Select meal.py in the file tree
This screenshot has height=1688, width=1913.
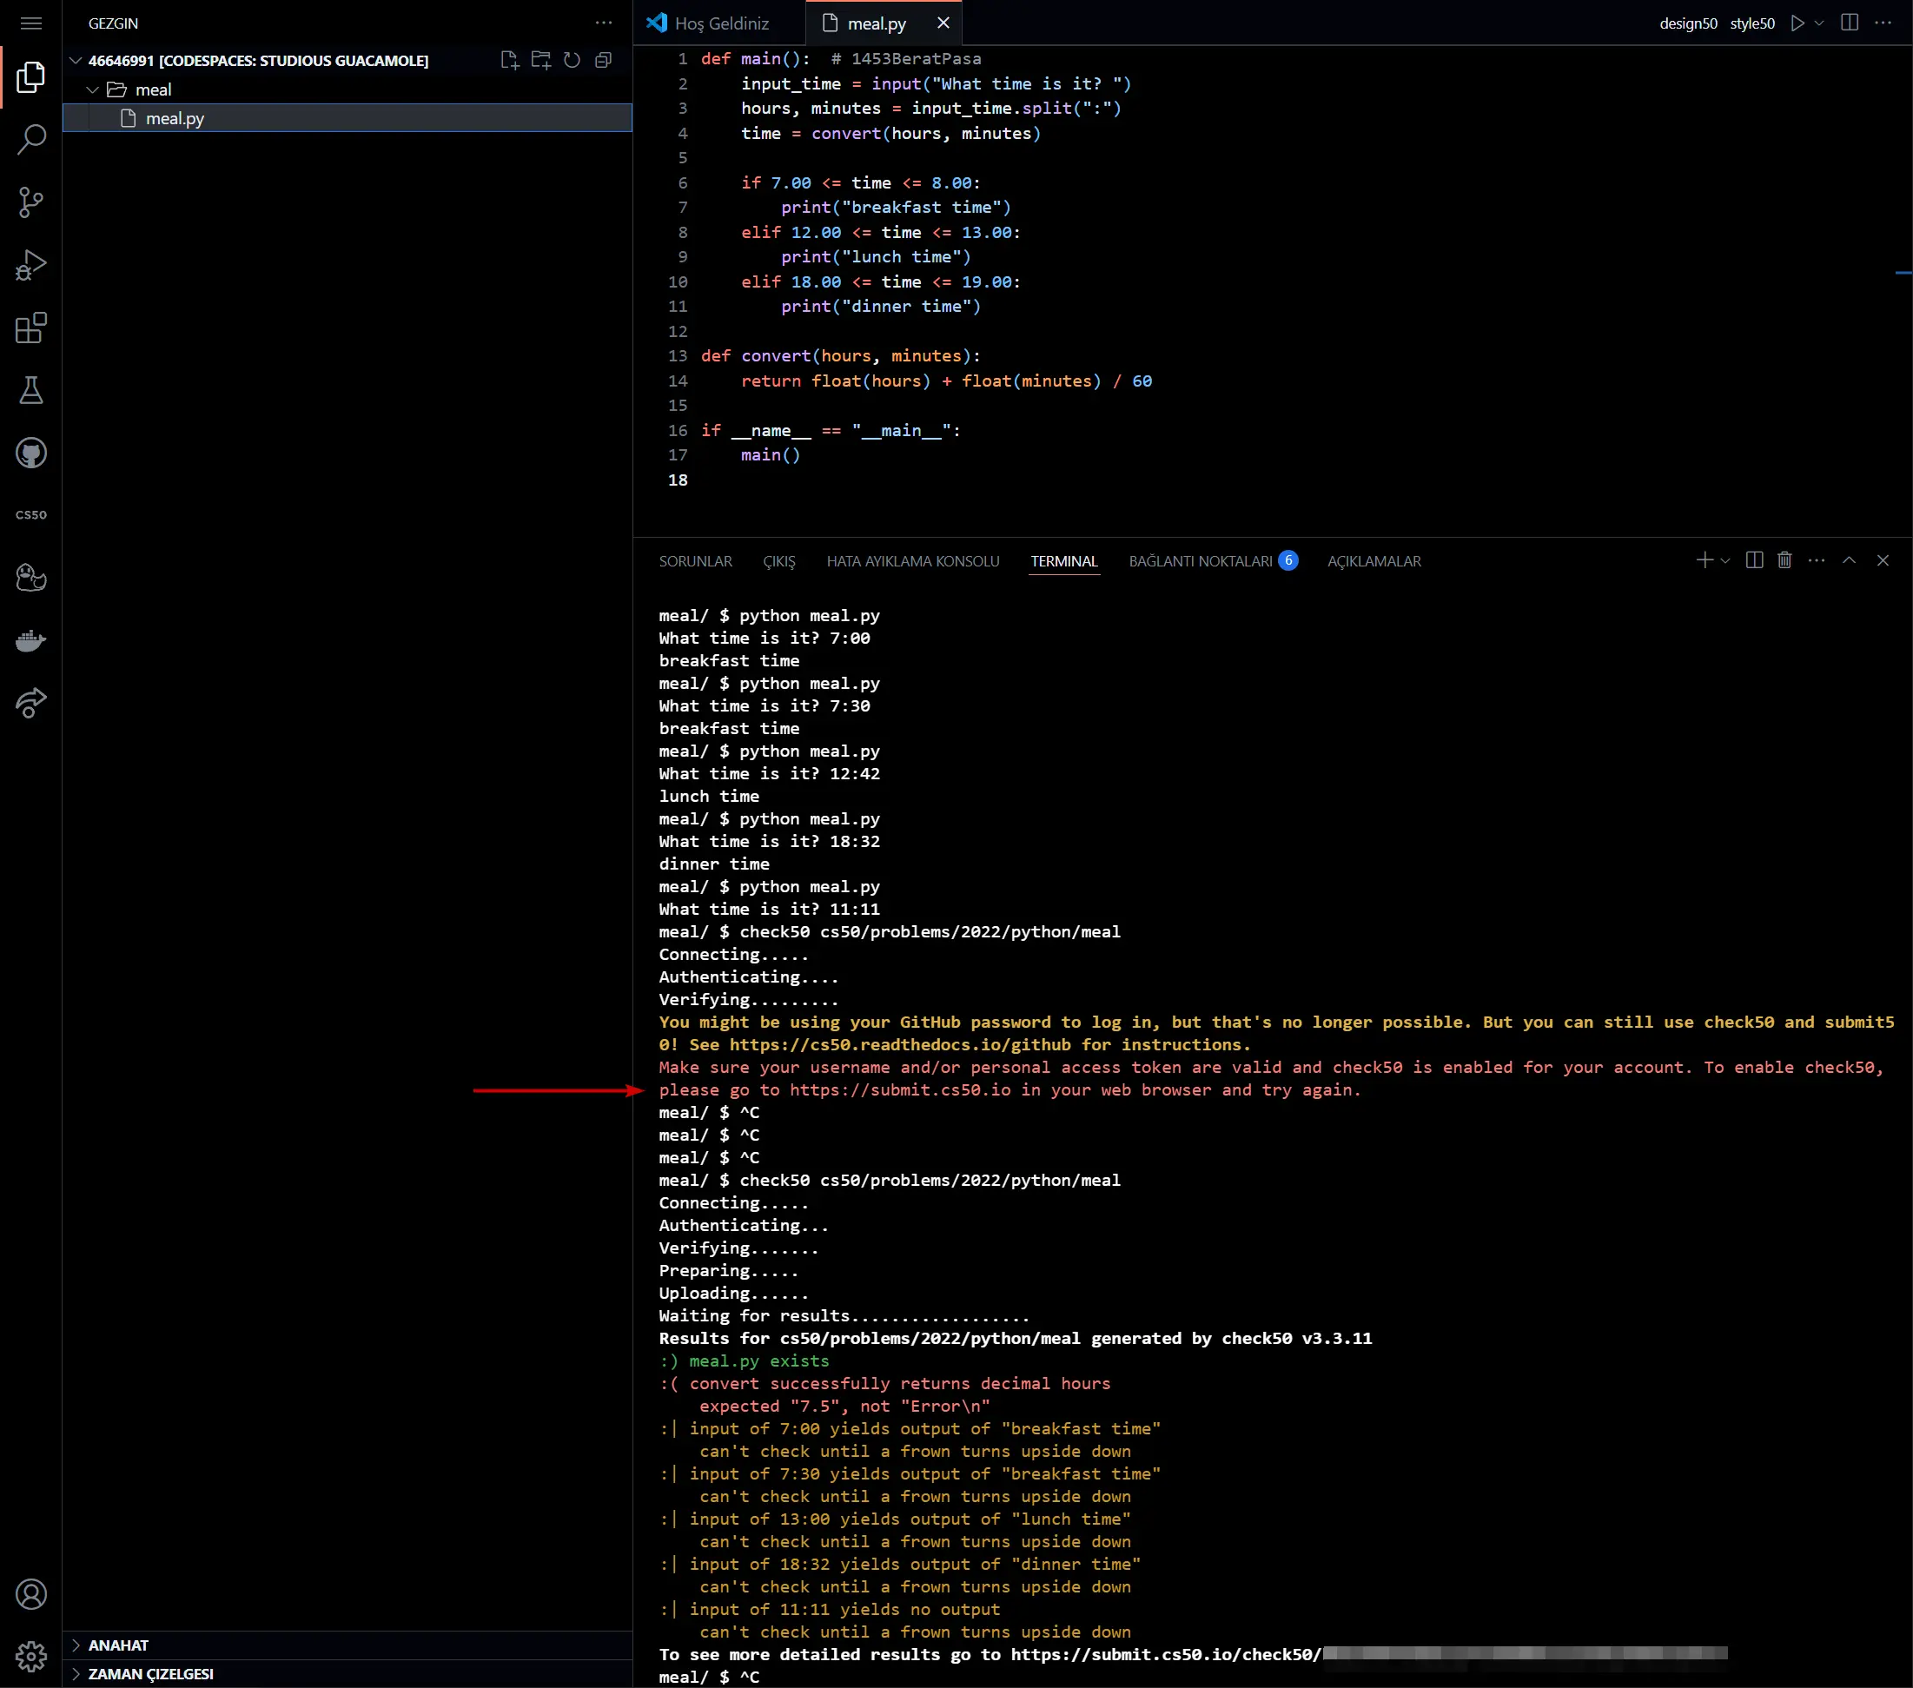point(348,118)
